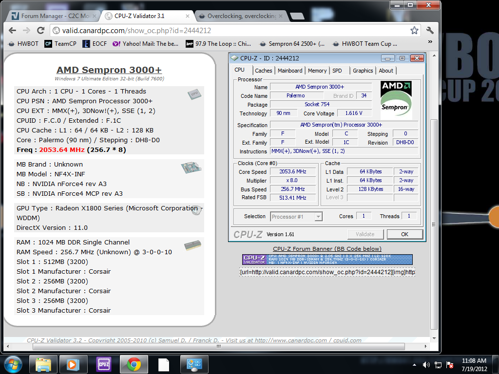Click the Core Voltage 1.616 V value
Screen dimensions: 499x374
[354, 113]
